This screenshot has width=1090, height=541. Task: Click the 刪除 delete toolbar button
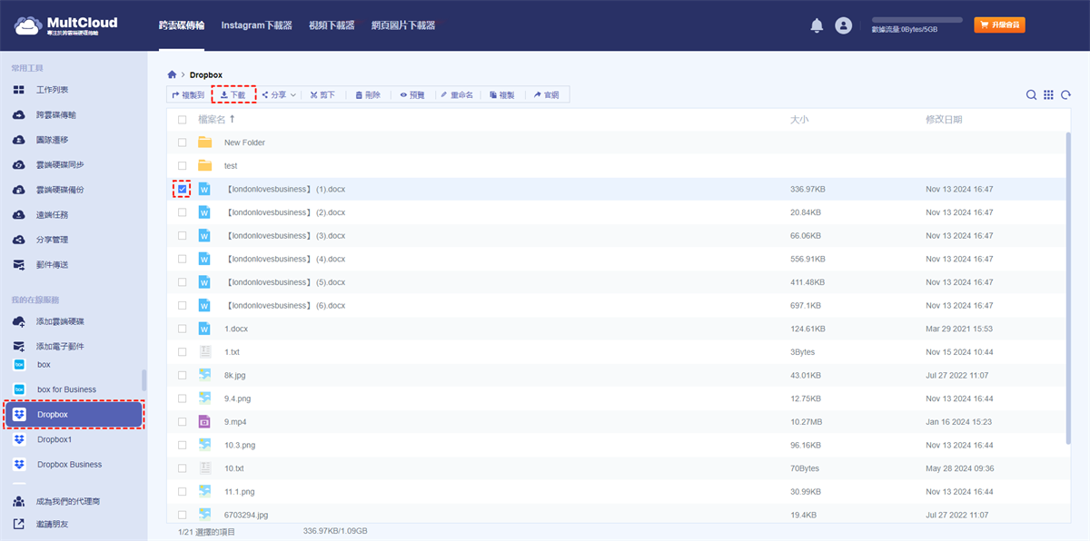click(368, 94)
